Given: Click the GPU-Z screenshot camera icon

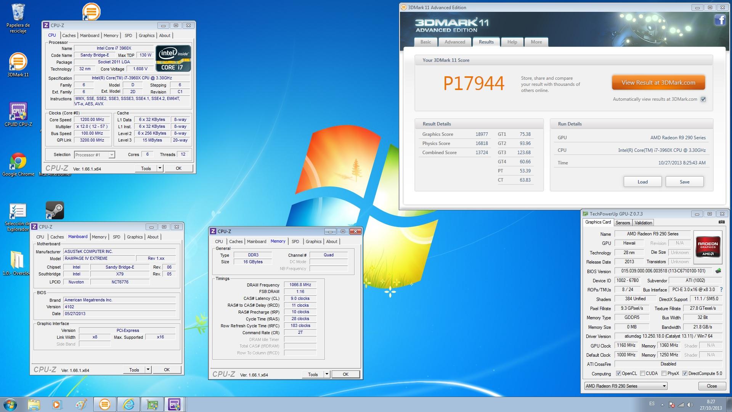Looking at the screenshot, I should [721, 222].
